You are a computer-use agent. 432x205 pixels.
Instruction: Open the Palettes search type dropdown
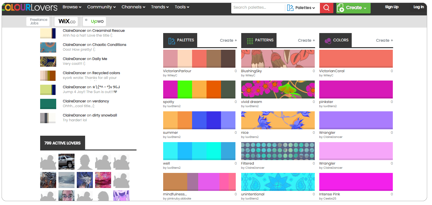pyautogui.click(x=301, y=8)
